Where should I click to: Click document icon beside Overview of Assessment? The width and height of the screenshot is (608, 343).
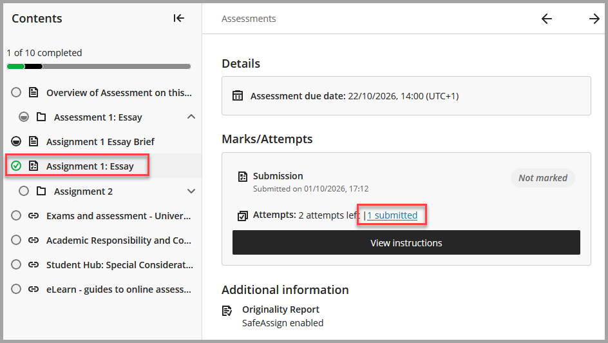tap(33, 92)
